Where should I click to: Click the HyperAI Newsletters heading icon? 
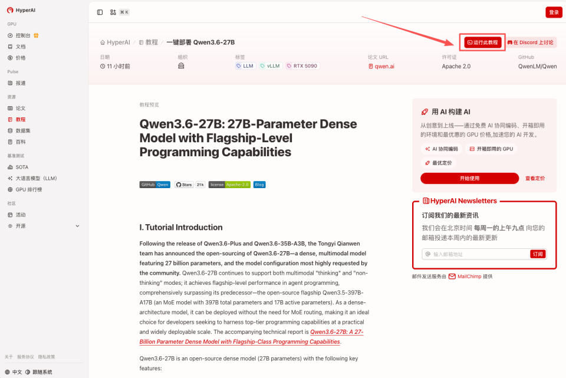(426, 200)
